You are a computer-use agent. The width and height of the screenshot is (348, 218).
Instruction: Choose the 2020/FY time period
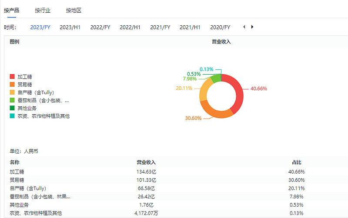[220, 27]
